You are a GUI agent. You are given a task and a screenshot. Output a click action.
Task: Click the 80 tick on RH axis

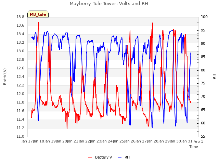[203, 70]
